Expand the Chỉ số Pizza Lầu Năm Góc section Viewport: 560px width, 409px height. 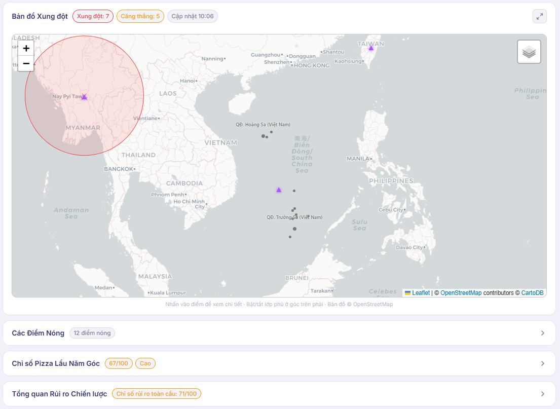tap(542, 363)
